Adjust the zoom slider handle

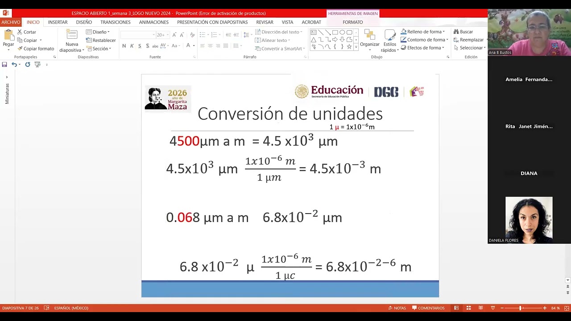(x=520, y=308)
